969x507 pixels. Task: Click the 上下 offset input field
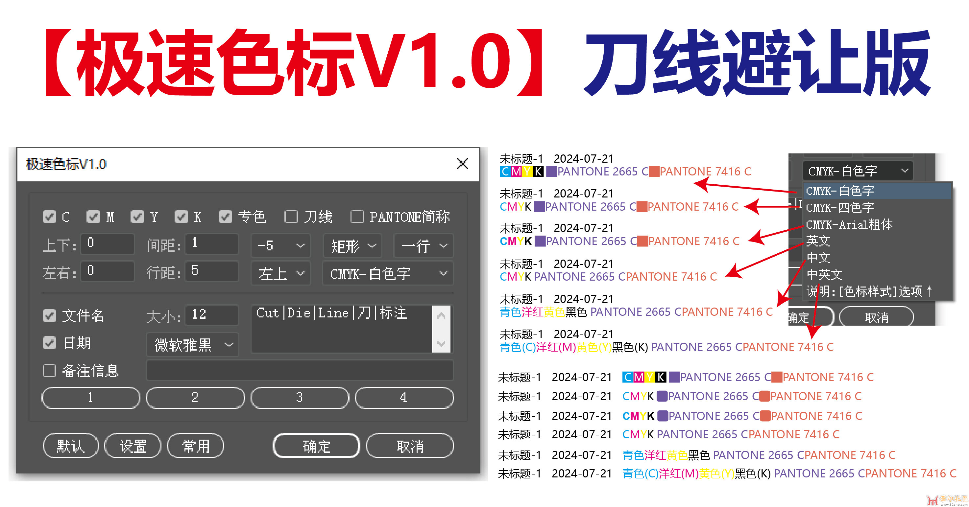point(108,244)
